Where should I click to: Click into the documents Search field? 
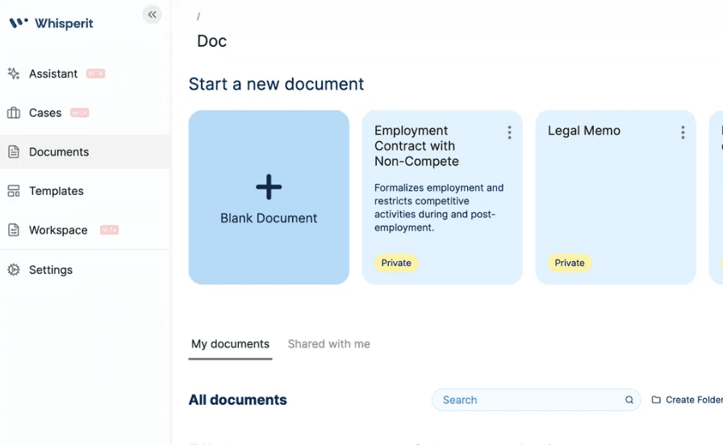coord(529,400)
